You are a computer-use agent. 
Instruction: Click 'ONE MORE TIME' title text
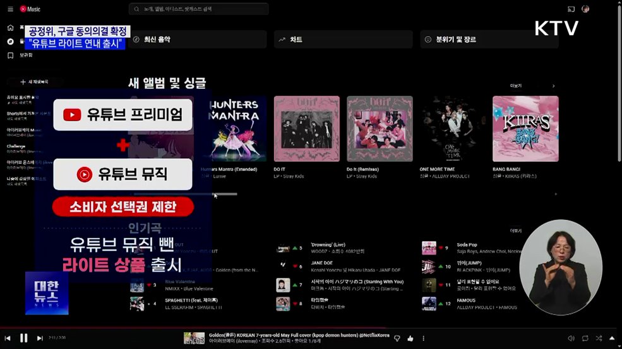[x=437, y=169]
